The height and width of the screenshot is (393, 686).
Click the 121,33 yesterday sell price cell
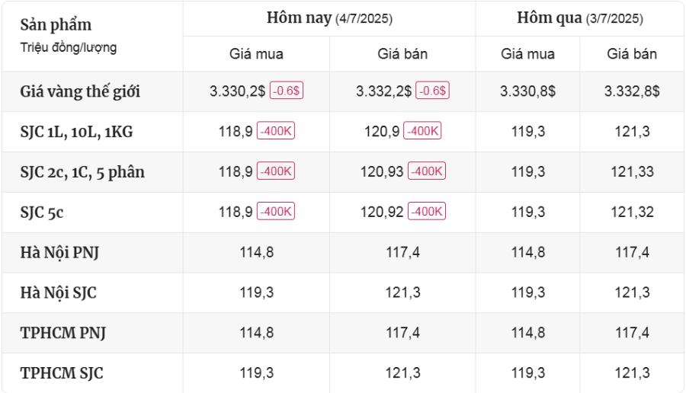point(632,172)
